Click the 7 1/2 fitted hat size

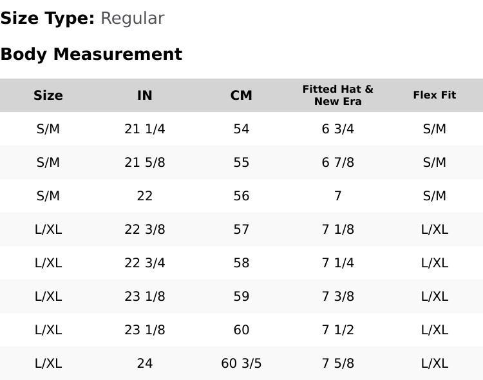[x=338, y=330]
